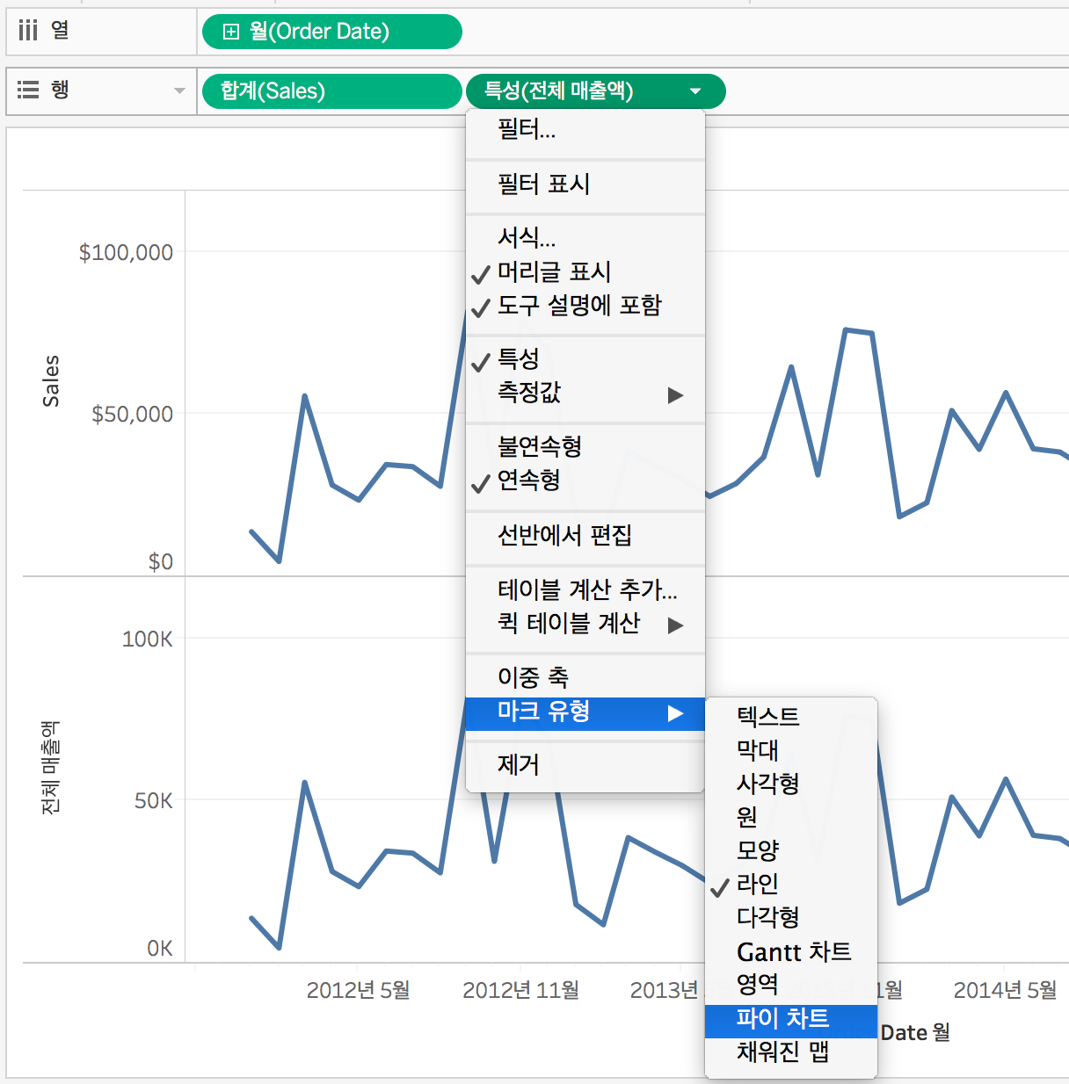Click the Sales axis title
The height and width of the screenshot is (1084, 1069).
pyautogui.click(x=51, y=381)
